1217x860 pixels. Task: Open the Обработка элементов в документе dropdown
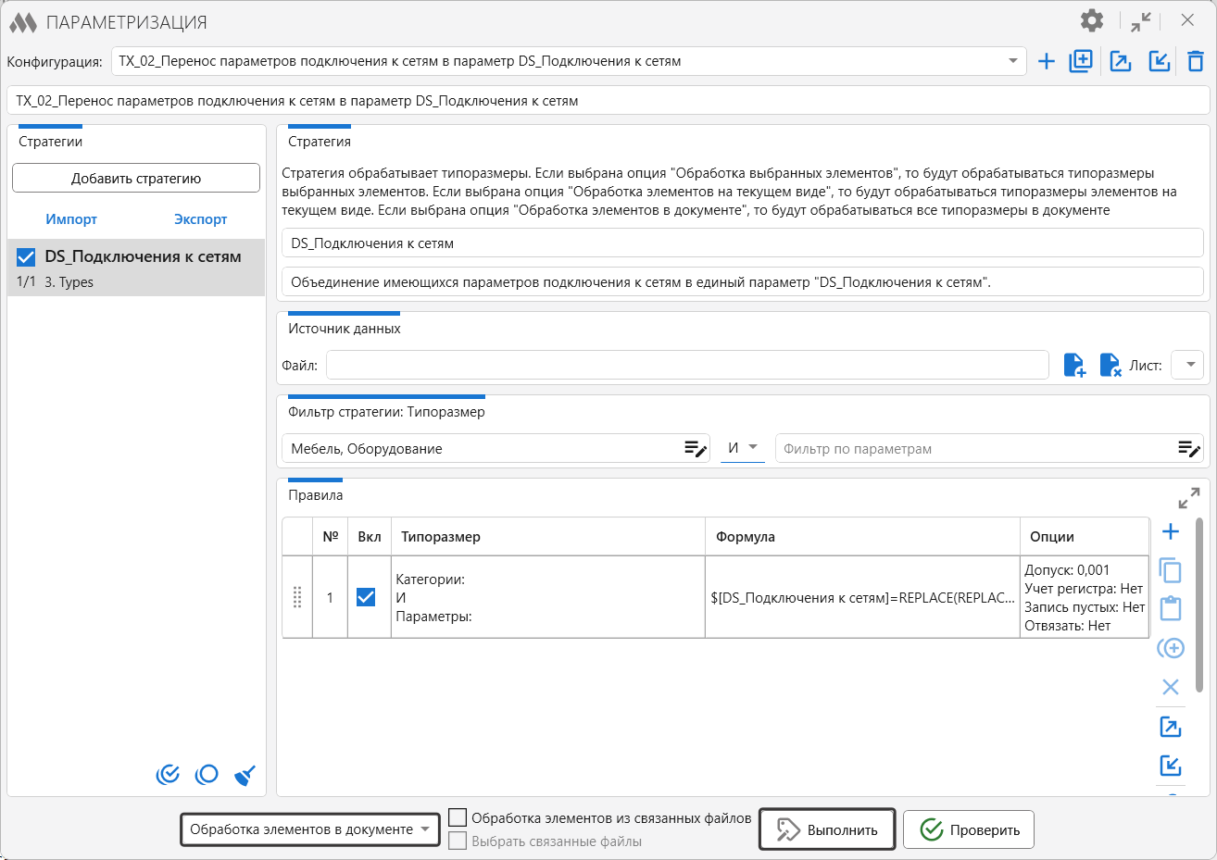[310, 829]
